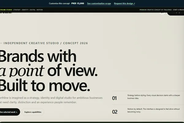Click the 'Built to move.' headline line
Screen dimensions: 184x123
44,85
